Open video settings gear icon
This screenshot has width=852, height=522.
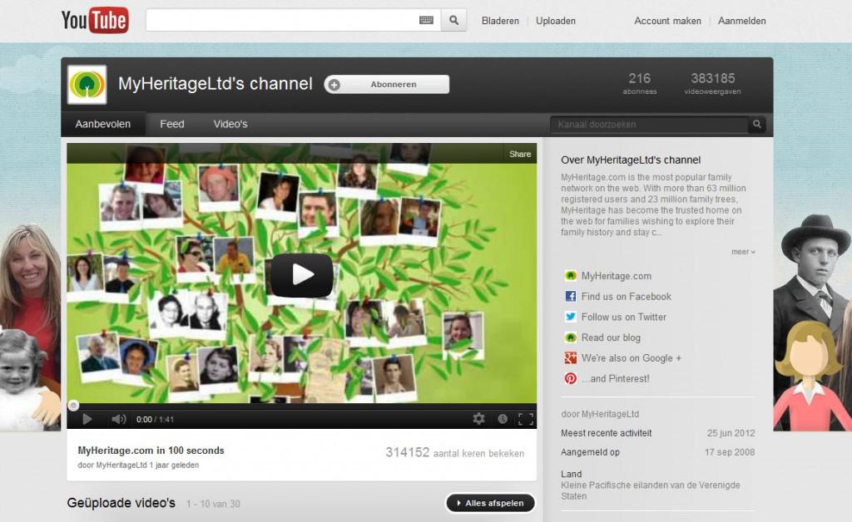(478, 419)
